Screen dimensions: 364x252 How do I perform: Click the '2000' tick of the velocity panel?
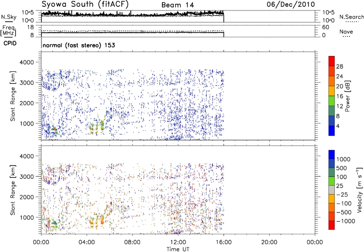point(27,197)
